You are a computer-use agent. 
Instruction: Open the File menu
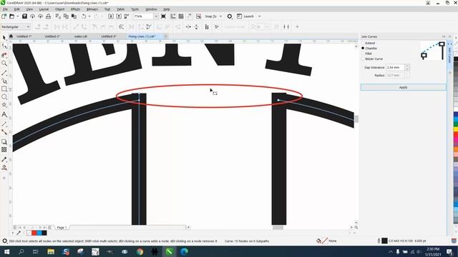[5, 9]
